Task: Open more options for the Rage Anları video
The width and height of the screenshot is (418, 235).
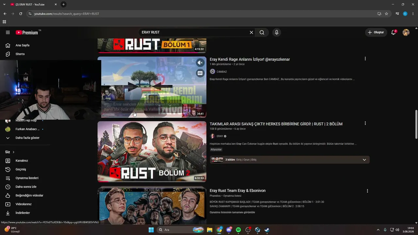Action: click(x=365, y=59)
